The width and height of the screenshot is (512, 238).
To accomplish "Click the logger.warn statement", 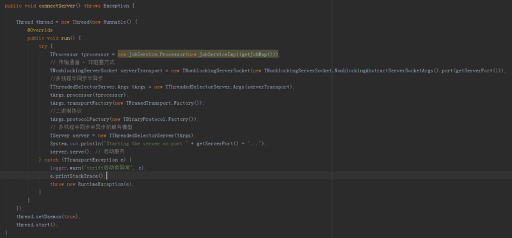I will 98,168.
